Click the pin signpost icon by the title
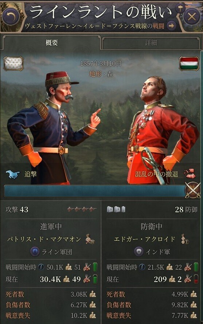This screenshot has width=203, height=324. click(x=180, y=8)
